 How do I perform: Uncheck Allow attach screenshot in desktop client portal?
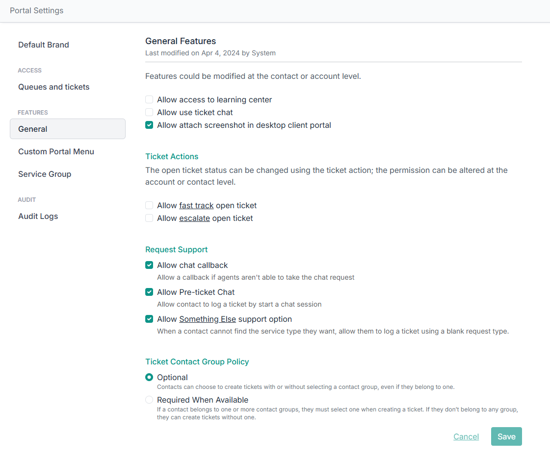149,125
